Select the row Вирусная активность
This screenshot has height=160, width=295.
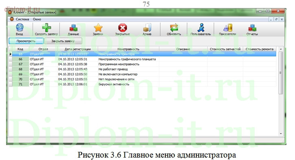click(x=143, y=84)
